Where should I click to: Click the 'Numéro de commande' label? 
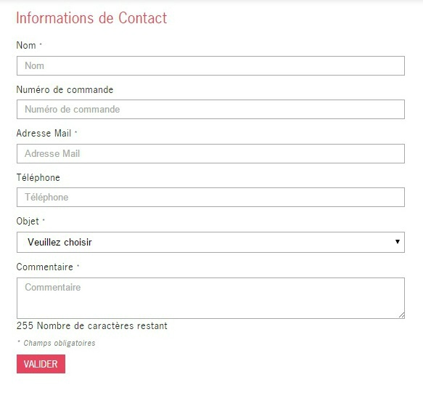pyautogui.click(x=65, y=89)
